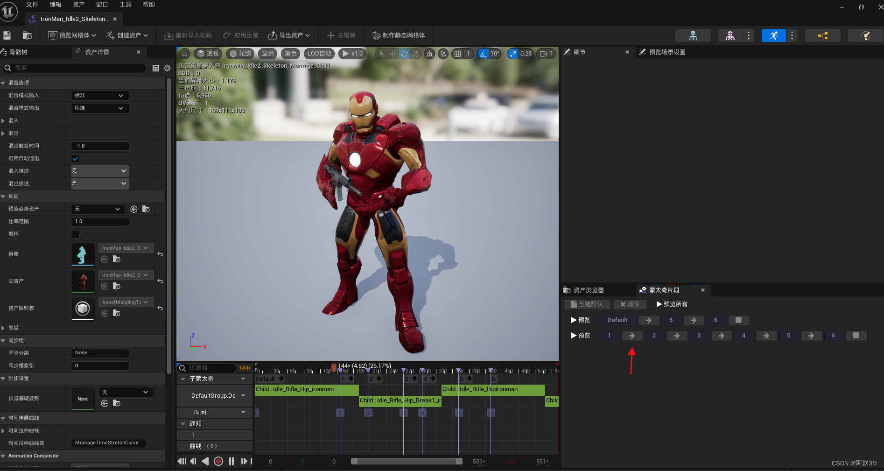This screenshot has height=471, width=884.
Task: Step to next frame
Action: coord(244,461)
